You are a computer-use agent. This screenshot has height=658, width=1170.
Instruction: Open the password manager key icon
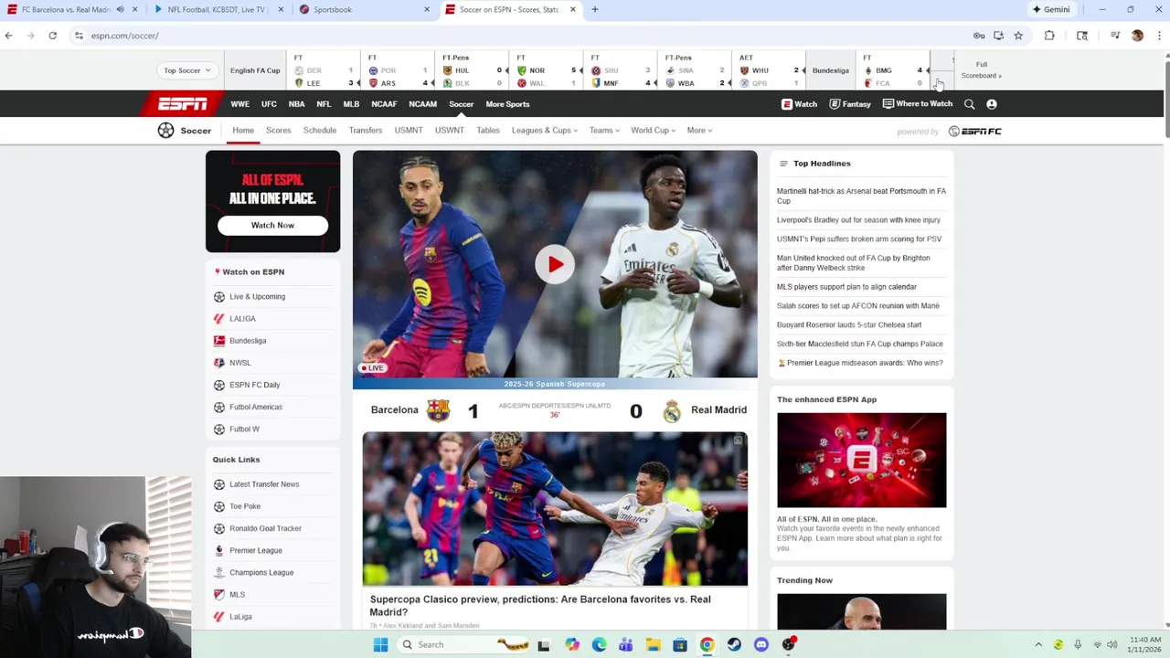(x=979, y=36)
